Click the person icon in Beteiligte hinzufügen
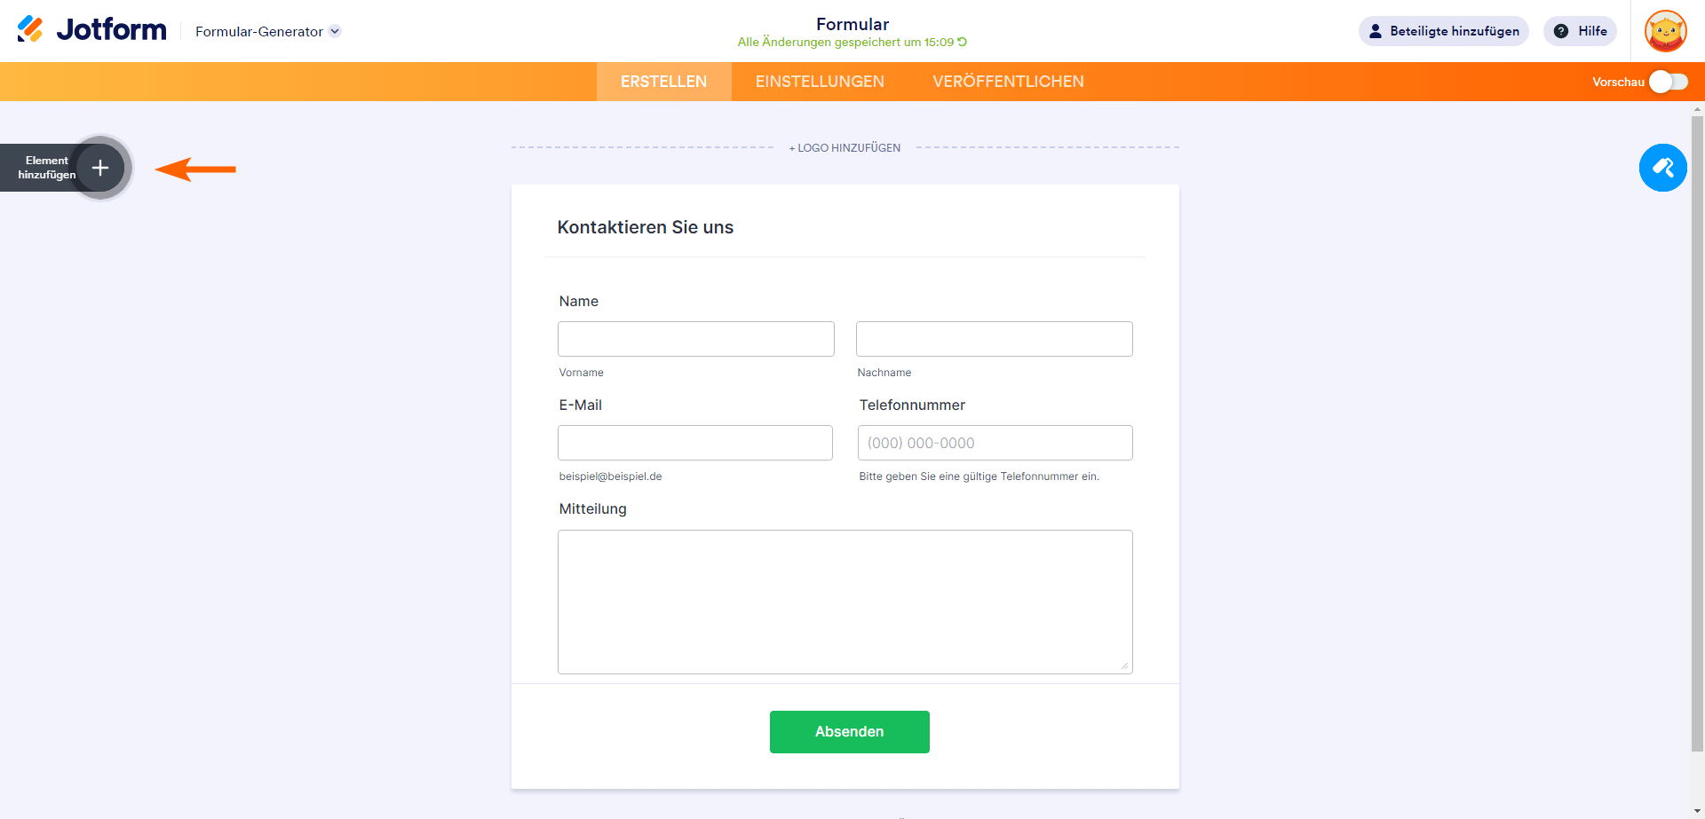The height and width of the screenshot is (819, 1705). (x=1375, y=31)
